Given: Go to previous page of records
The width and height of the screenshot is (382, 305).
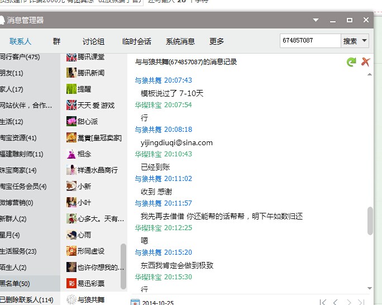Looking at the screenshot, I should click(x=336, y=302).
